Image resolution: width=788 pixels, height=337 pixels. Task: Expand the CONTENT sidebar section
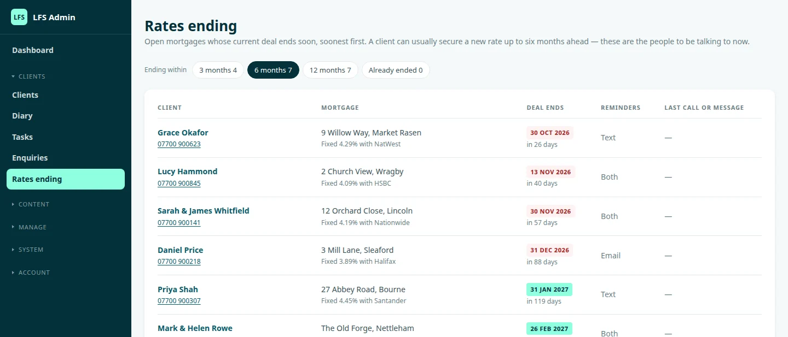pyautogui.click(x=31, y=204)
